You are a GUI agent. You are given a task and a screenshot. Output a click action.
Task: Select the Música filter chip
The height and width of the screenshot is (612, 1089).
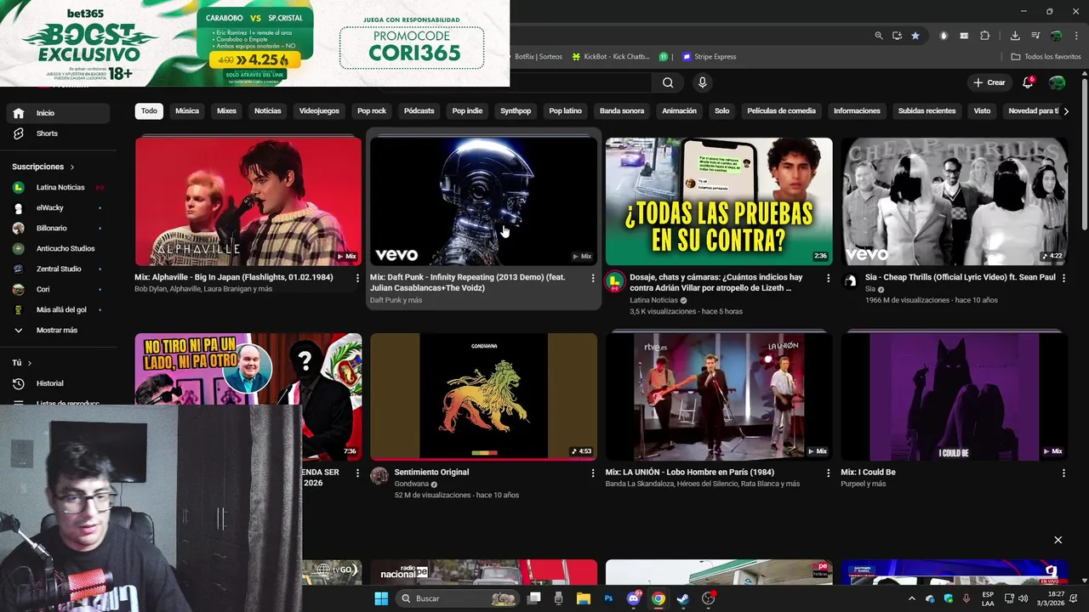[187, 111]
